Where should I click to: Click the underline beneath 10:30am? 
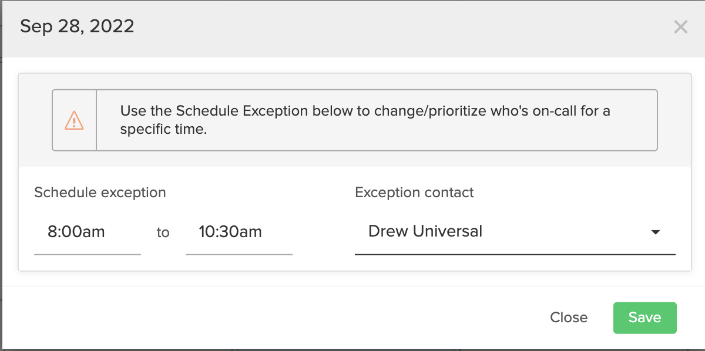(239, 254)
